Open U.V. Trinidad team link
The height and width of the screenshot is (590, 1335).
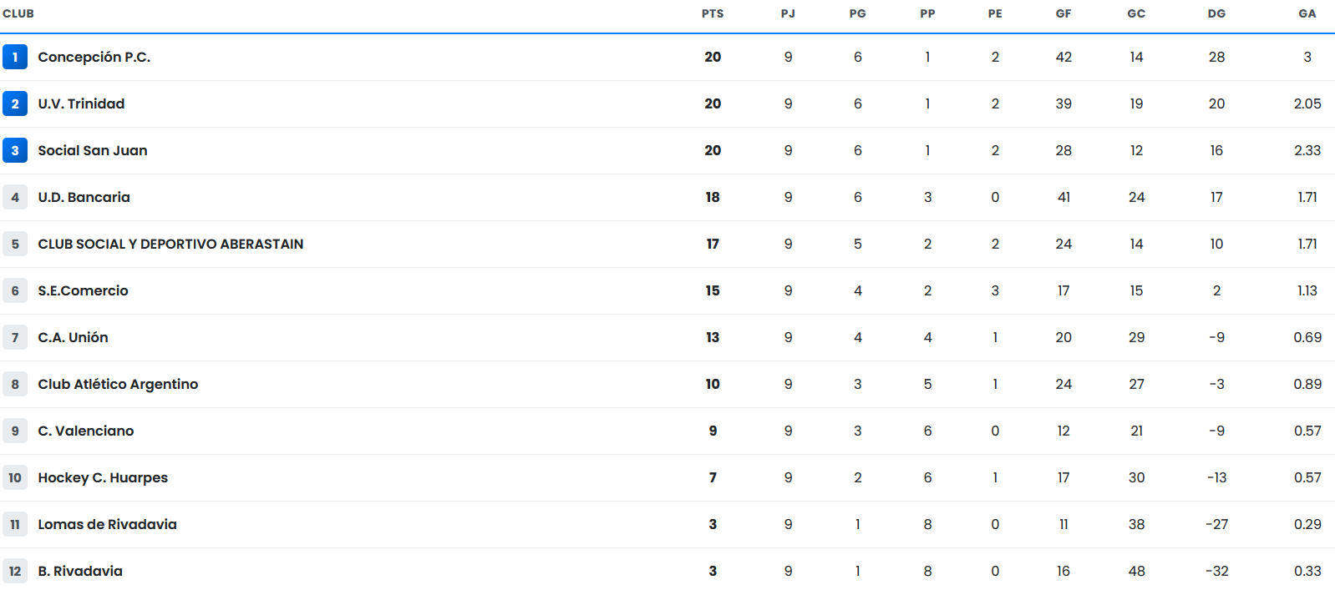pos(81,103)
